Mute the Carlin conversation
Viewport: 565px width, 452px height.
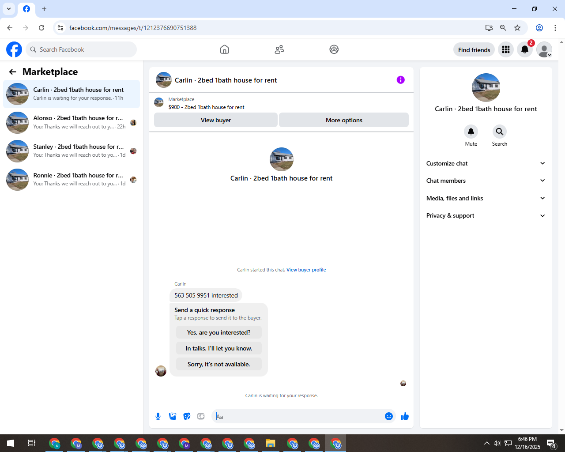tap(471, 132)
